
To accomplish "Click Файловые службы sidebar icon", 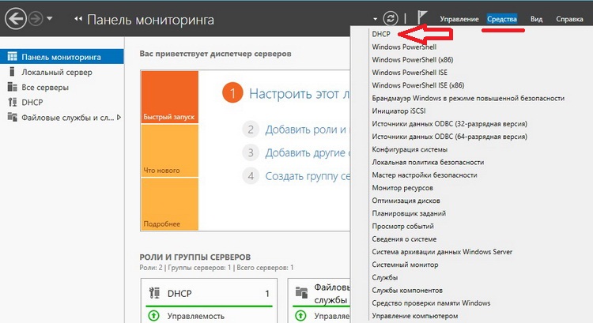I will point(12,117).
